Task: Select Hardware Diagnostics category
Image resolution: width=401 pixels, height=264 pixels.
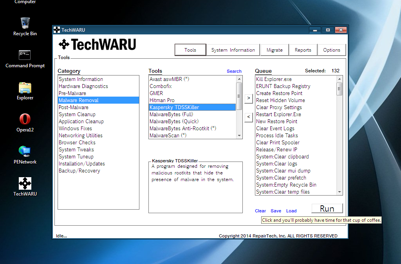Action: 98,86
